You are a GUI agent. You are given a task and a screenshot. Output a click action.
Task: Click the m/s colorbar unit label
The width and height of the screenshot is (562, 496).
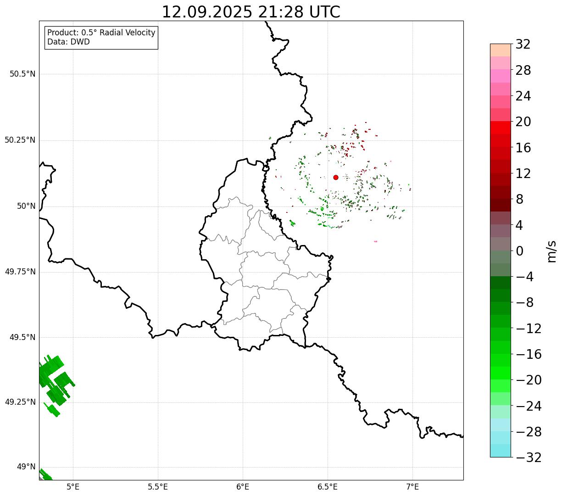point(551,251)
